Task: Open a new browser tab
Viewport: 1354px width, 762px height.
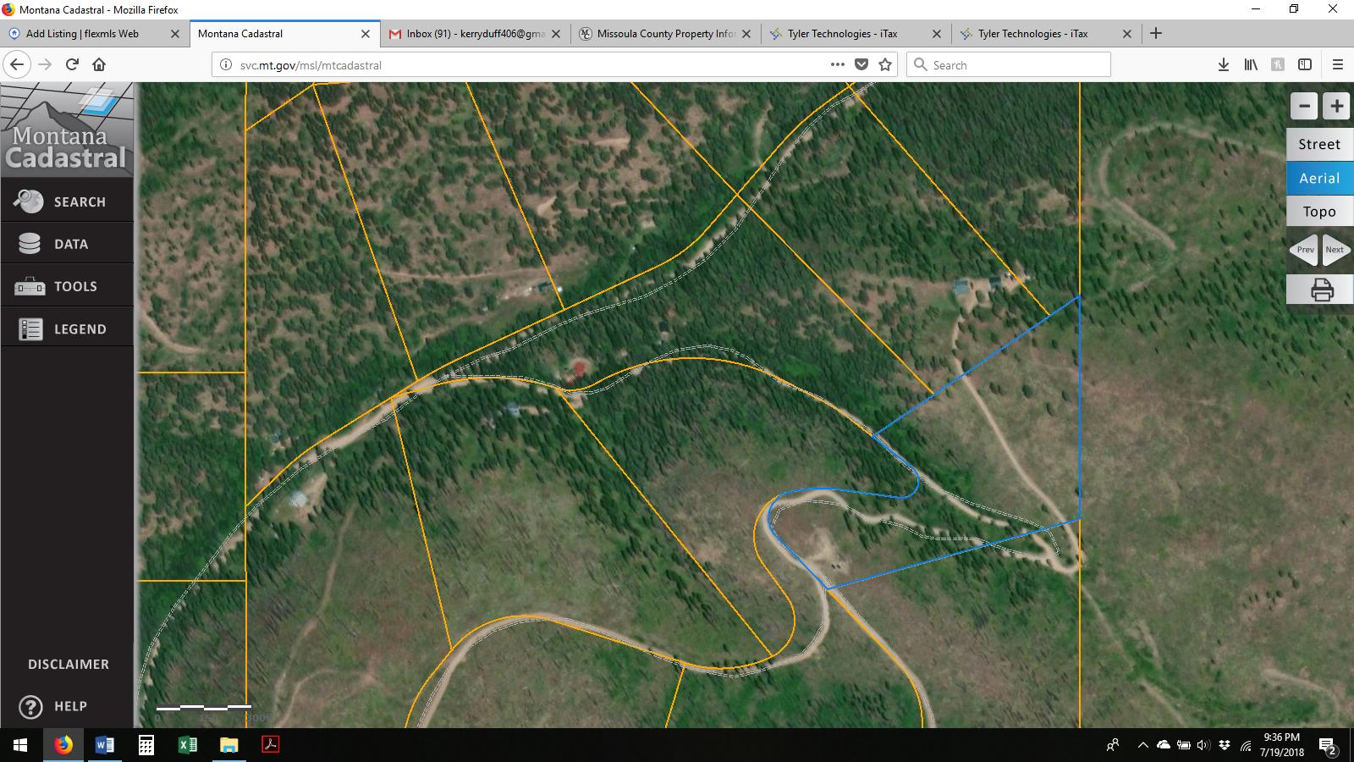Action: click(1156, 33)
